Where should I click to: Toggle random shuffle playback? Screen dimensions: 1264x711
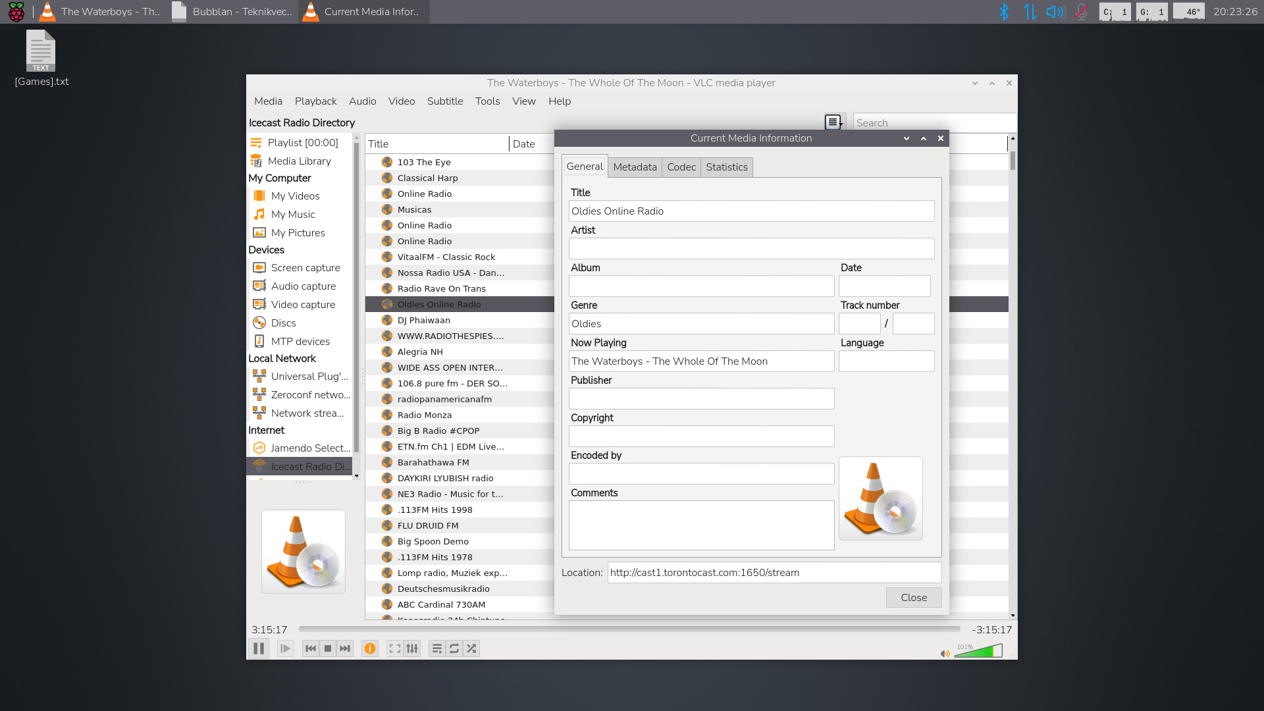tap(471, 648)
